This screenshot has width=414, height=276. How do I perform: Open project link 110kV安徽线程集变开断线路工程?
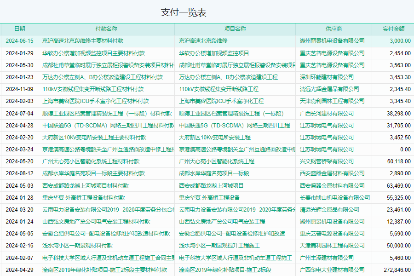pyautogui.click(x=218, y=89)
